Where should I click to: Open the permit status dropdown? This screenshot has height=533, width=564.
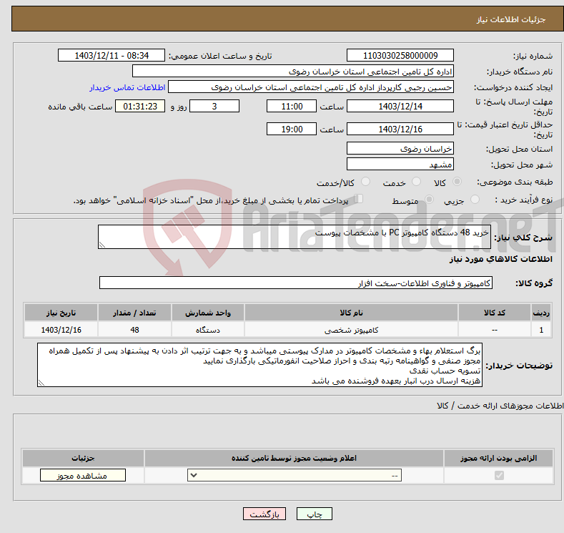[x=294, y=476]
